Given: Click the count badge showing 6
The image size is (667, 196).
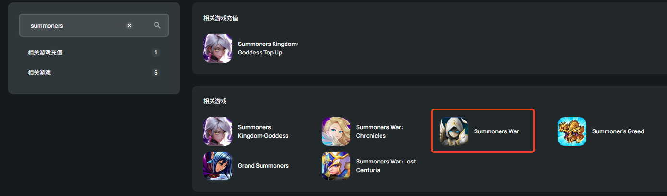Looking at the screenshot, I should point(155,73).
